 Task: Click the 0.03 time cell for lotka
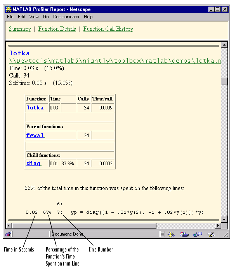[x=54, y=108]
